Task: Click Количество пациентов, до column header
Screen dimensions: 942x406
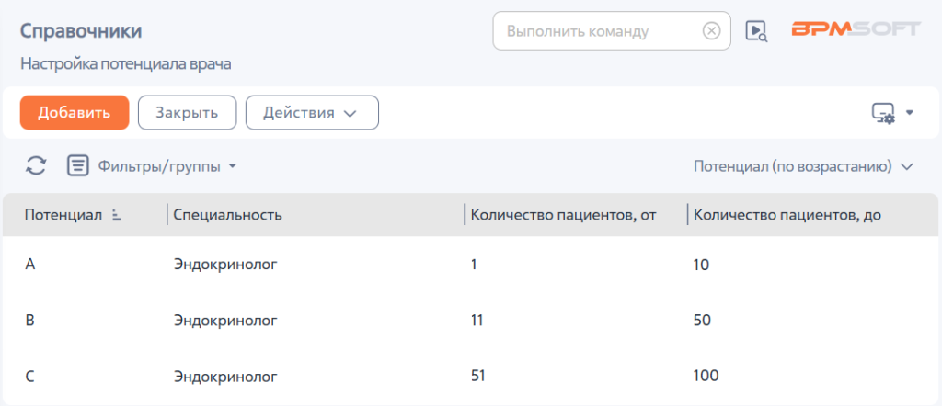Action: [x=787, y=215]
